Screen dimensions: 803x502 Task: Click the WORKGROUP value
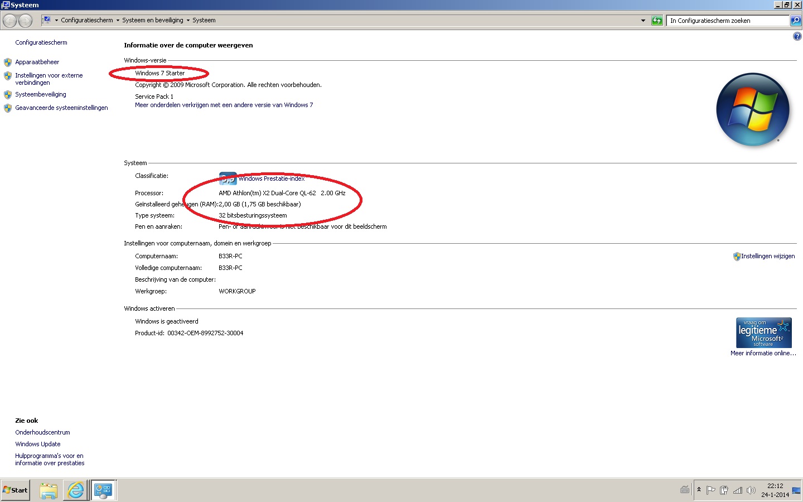(x=237, y=292)
